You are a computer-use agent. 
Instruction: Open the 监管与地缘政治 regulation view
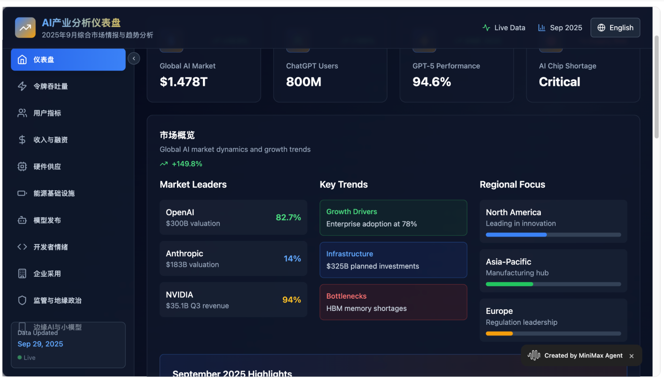pos(22,300)
